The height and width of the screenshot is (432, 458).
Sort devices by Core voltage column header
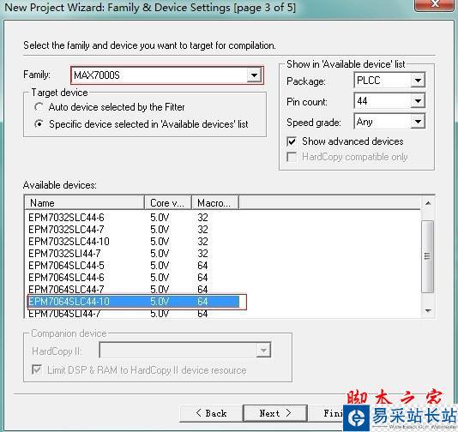pyautogui.click(x=168, y=203)
